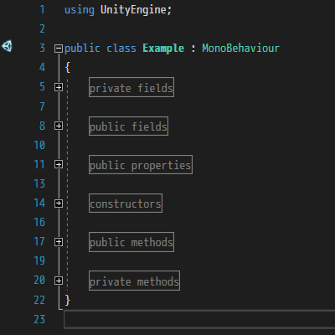Expand the public properties region

[x=59, y=164]
